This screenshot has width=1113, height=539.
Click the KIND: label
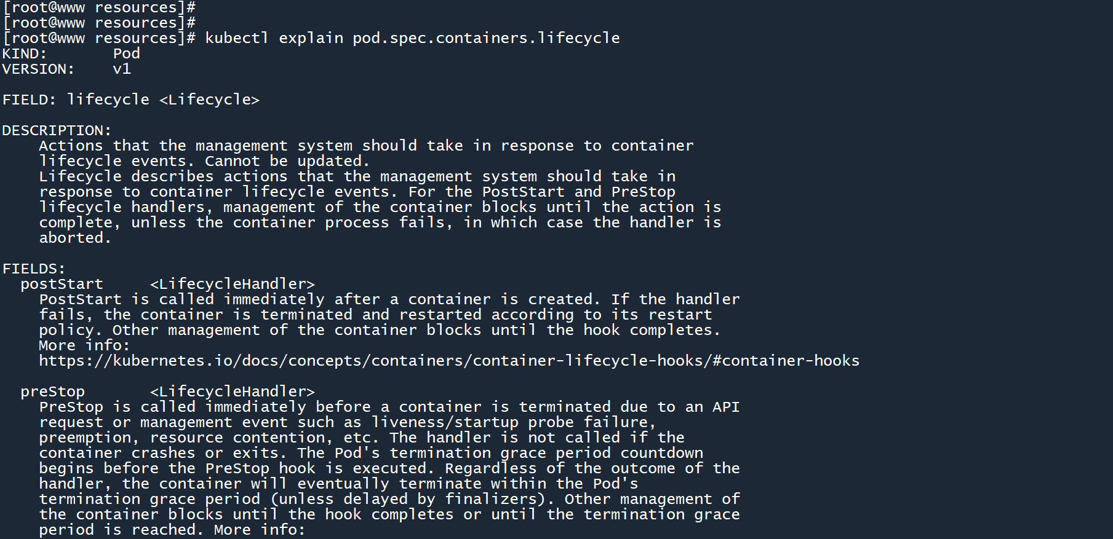tap(25, 53)
